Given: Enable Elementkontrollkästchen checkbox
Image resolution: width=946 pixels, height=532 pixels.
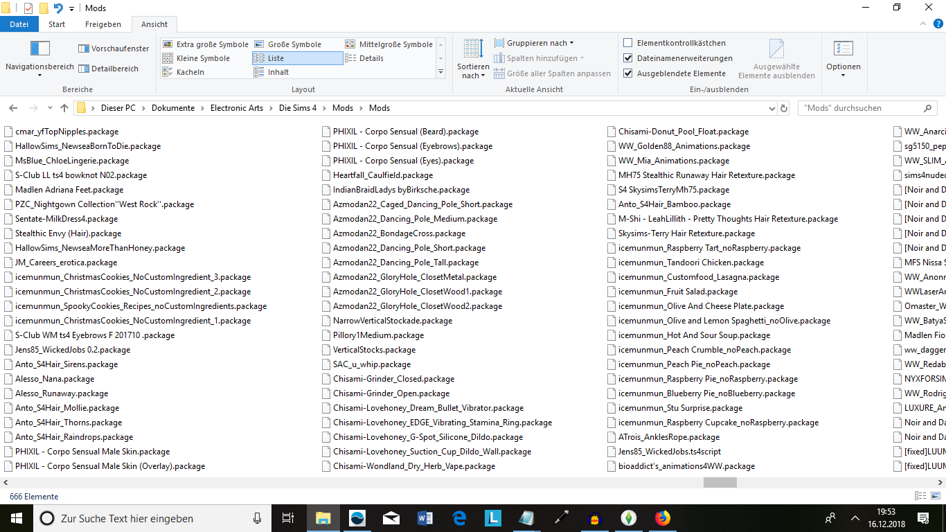Looking at the screenshot, I should (628, 43).
